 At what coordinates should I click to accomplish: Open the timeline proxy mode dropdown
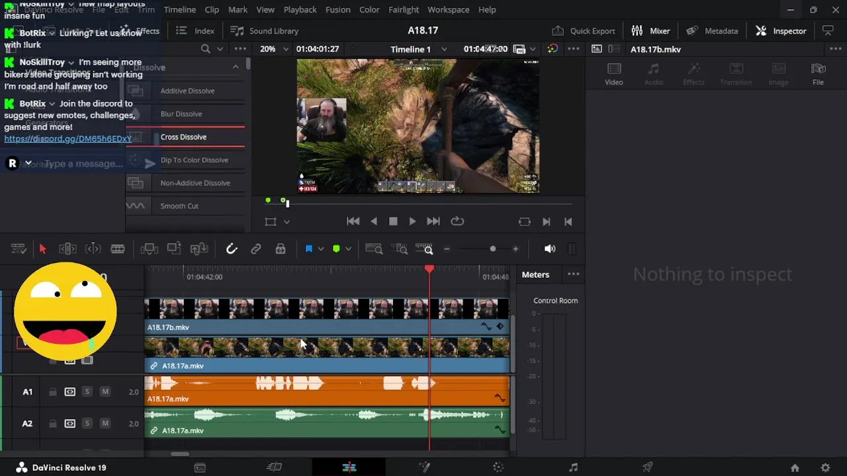pos(532,49)
